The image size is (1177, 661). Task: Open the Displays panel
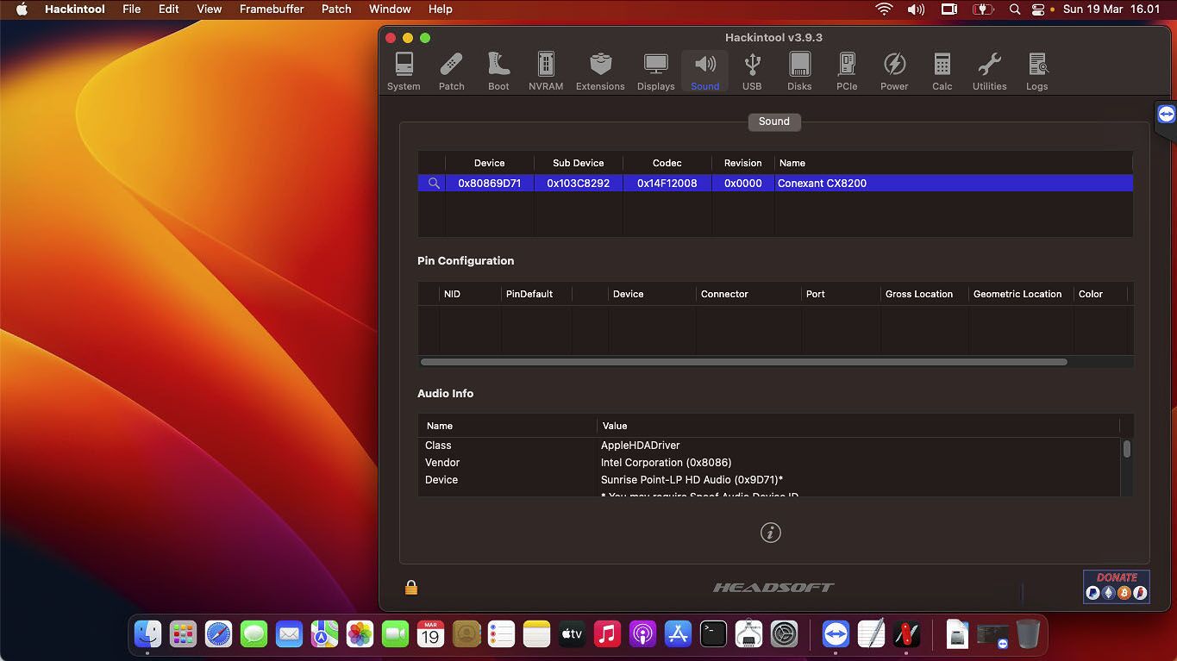[x=655, y=70]
